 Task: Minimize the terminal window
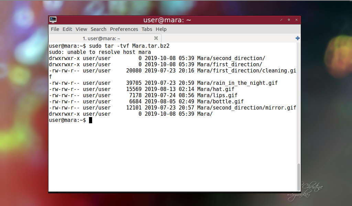coord(281,20)
